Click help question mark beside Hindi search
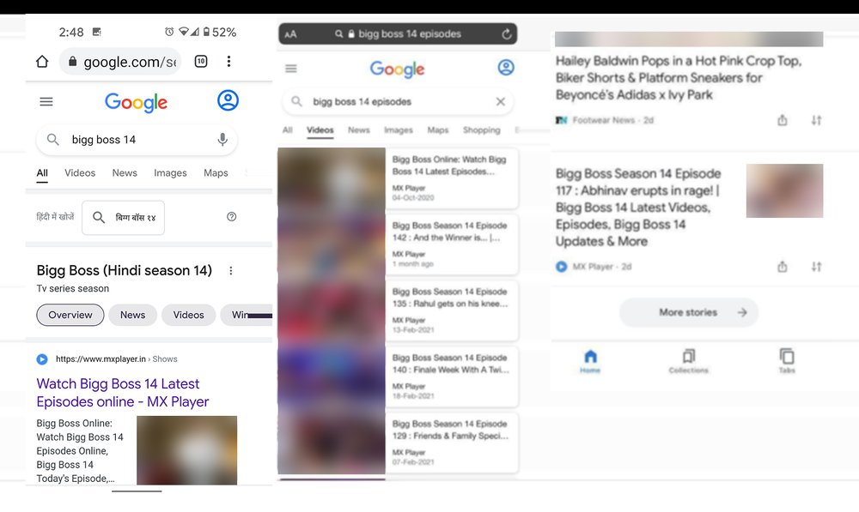 [232, 217]
